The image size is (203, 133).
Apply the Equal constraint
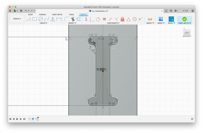click(104, 19)
